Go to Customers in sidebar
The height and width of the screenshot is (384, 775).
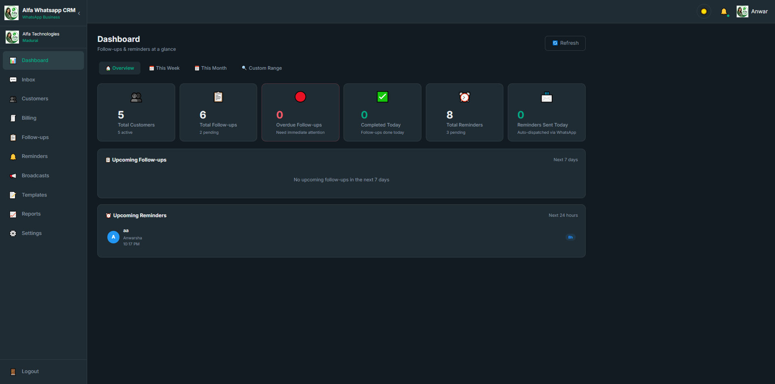pos(43,99)
